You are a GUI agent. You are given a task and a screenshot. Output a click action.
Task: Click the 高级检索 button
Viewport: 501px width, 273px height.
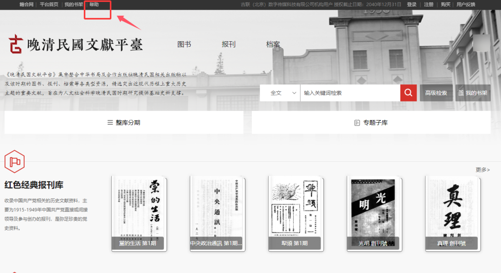[x=436, y=93]
